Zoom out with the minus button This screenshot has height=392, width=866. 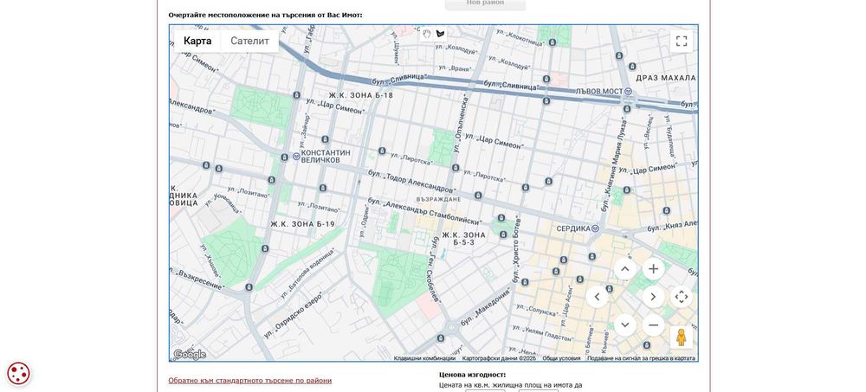(653, 325)
